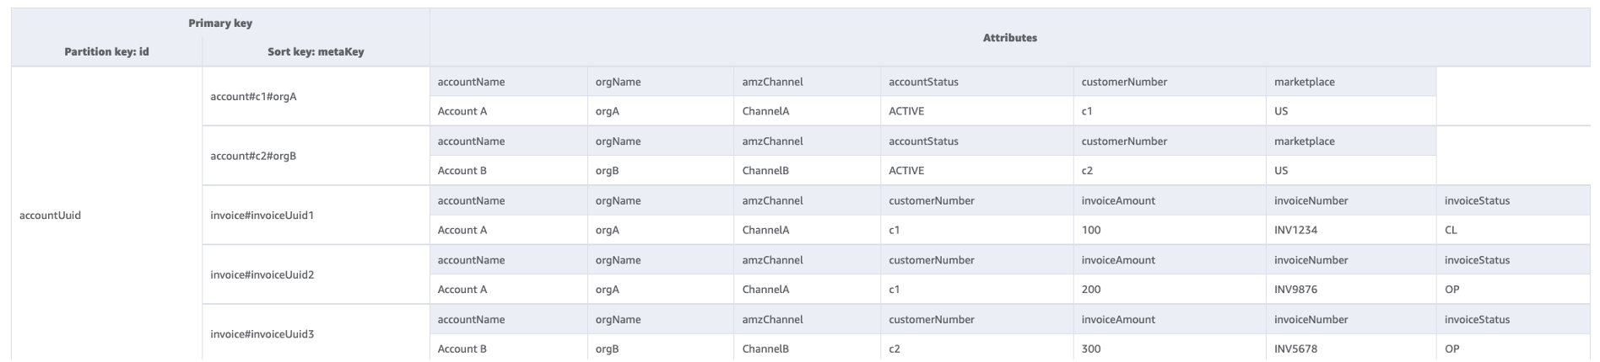Screen dimensions: 1600x362
Task: Click the marketplace label in the first row
Action: tap(1304, 82)
